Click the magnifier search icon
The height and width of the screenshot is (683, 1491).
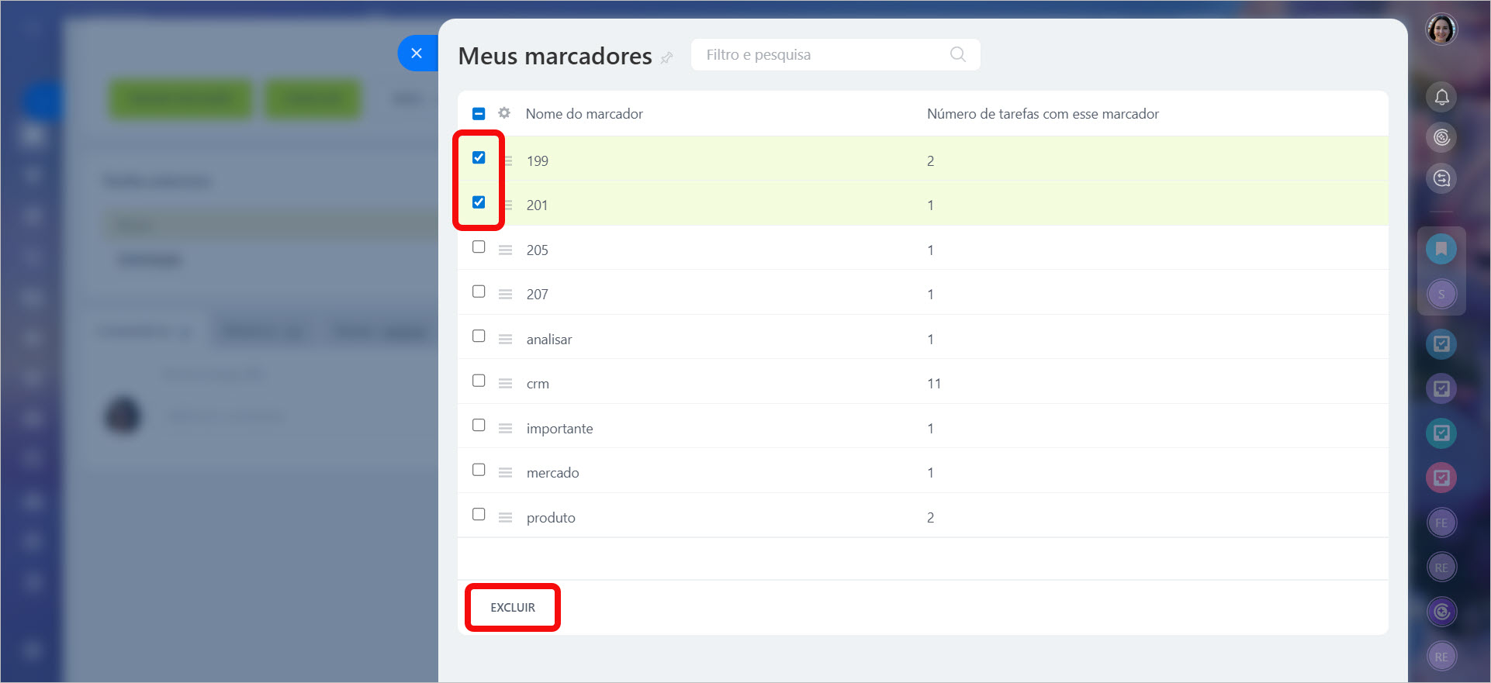[958, 54]
